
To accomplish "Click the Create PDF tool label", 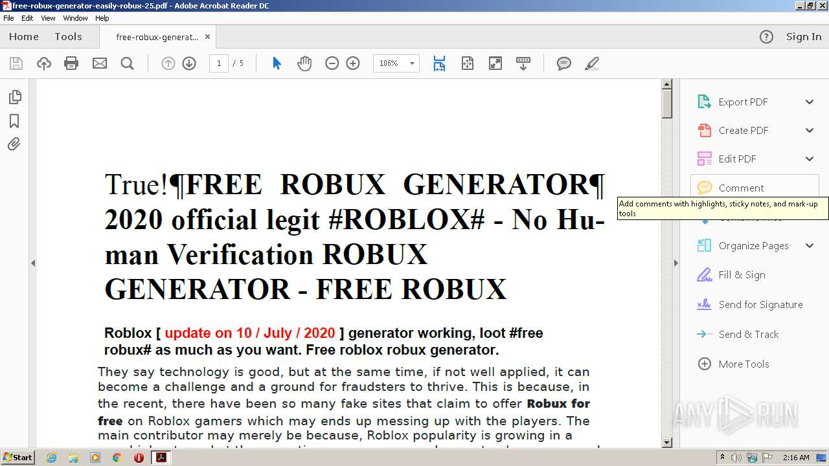I will coord(744,130).
